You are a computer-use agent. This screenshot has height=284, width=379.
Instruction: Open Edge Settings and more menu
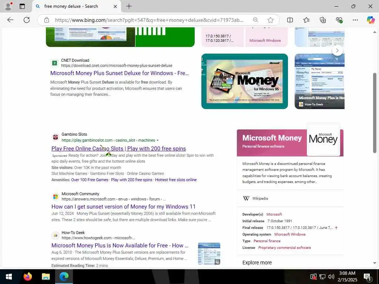(355, 20)
